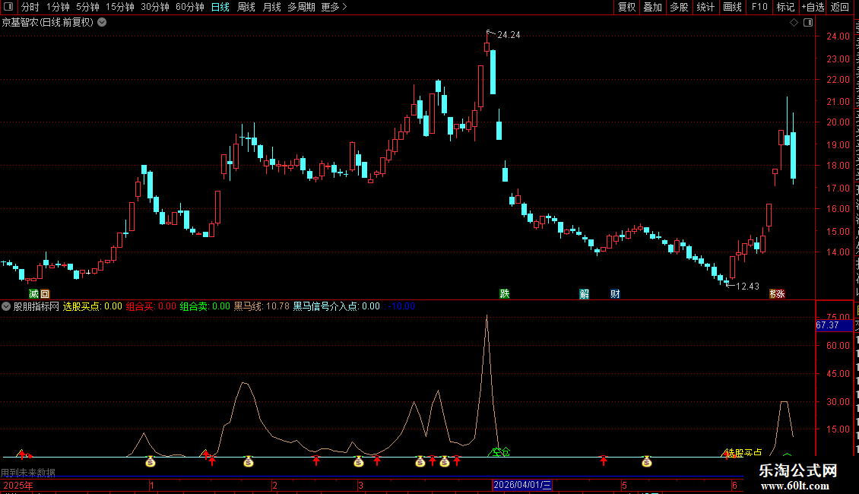Click the 24.24 high price label
The height and width of the screenshot is (494, 859).
click(509, 35)
